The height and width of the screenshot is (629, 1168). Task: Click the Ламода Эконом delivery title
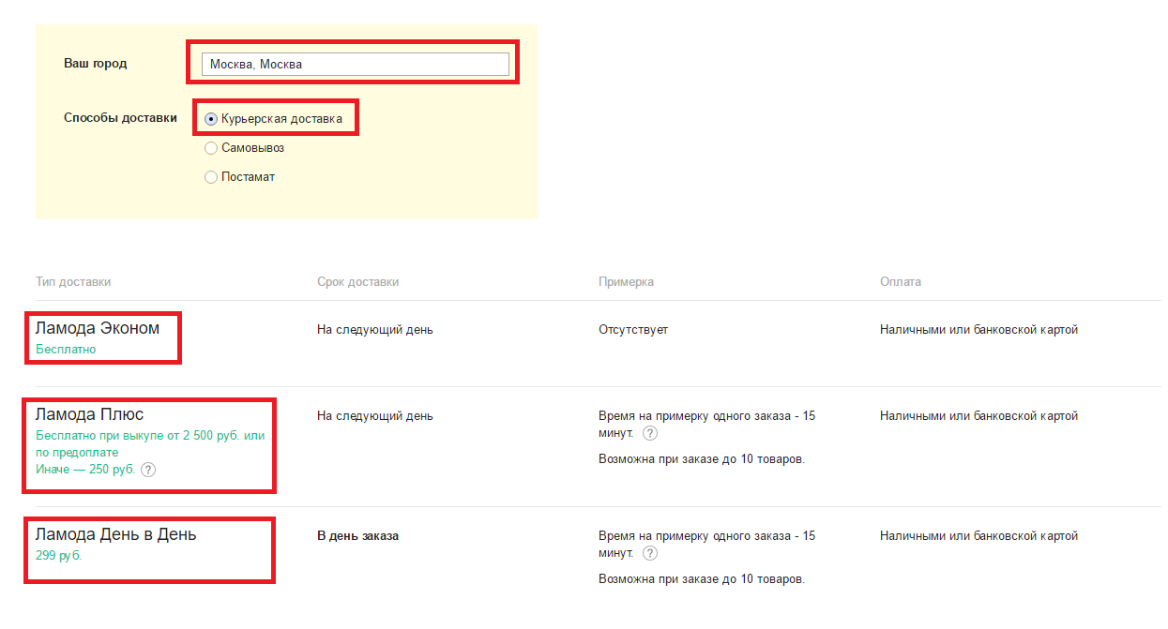point(98,328)
